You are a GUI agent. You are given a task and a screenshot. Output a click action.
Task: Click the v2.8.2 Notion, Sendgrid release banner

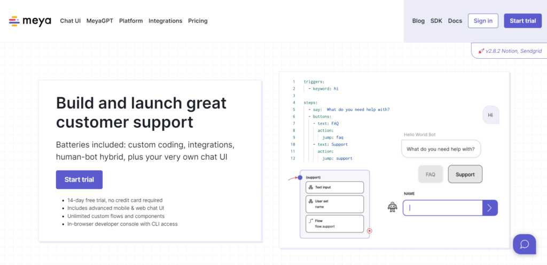click(509, 50)
